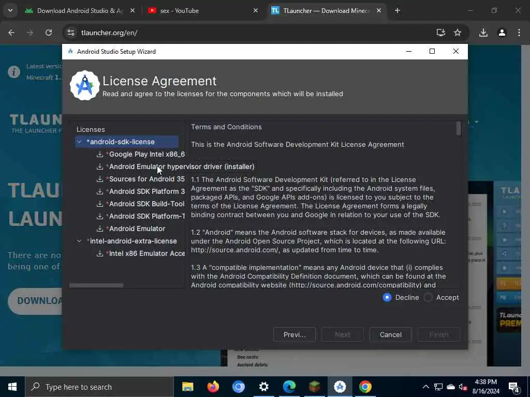Open Chrome downloads
Screen dimensions: 530x397
click(483, 33)
